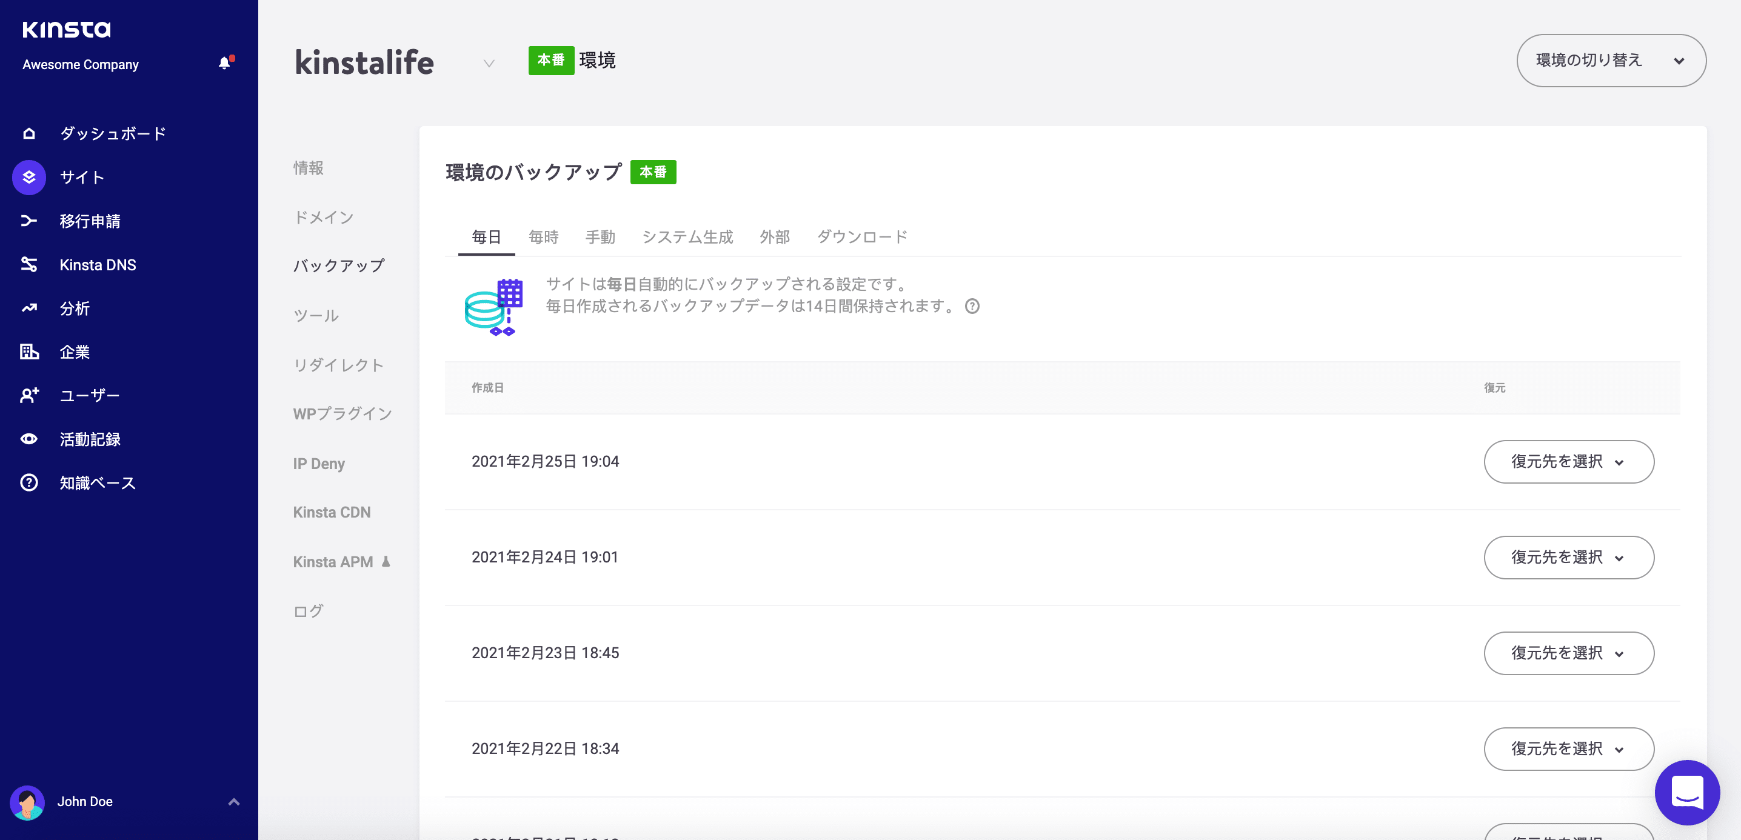Click the notification bell icon

(x=224, y=64)
